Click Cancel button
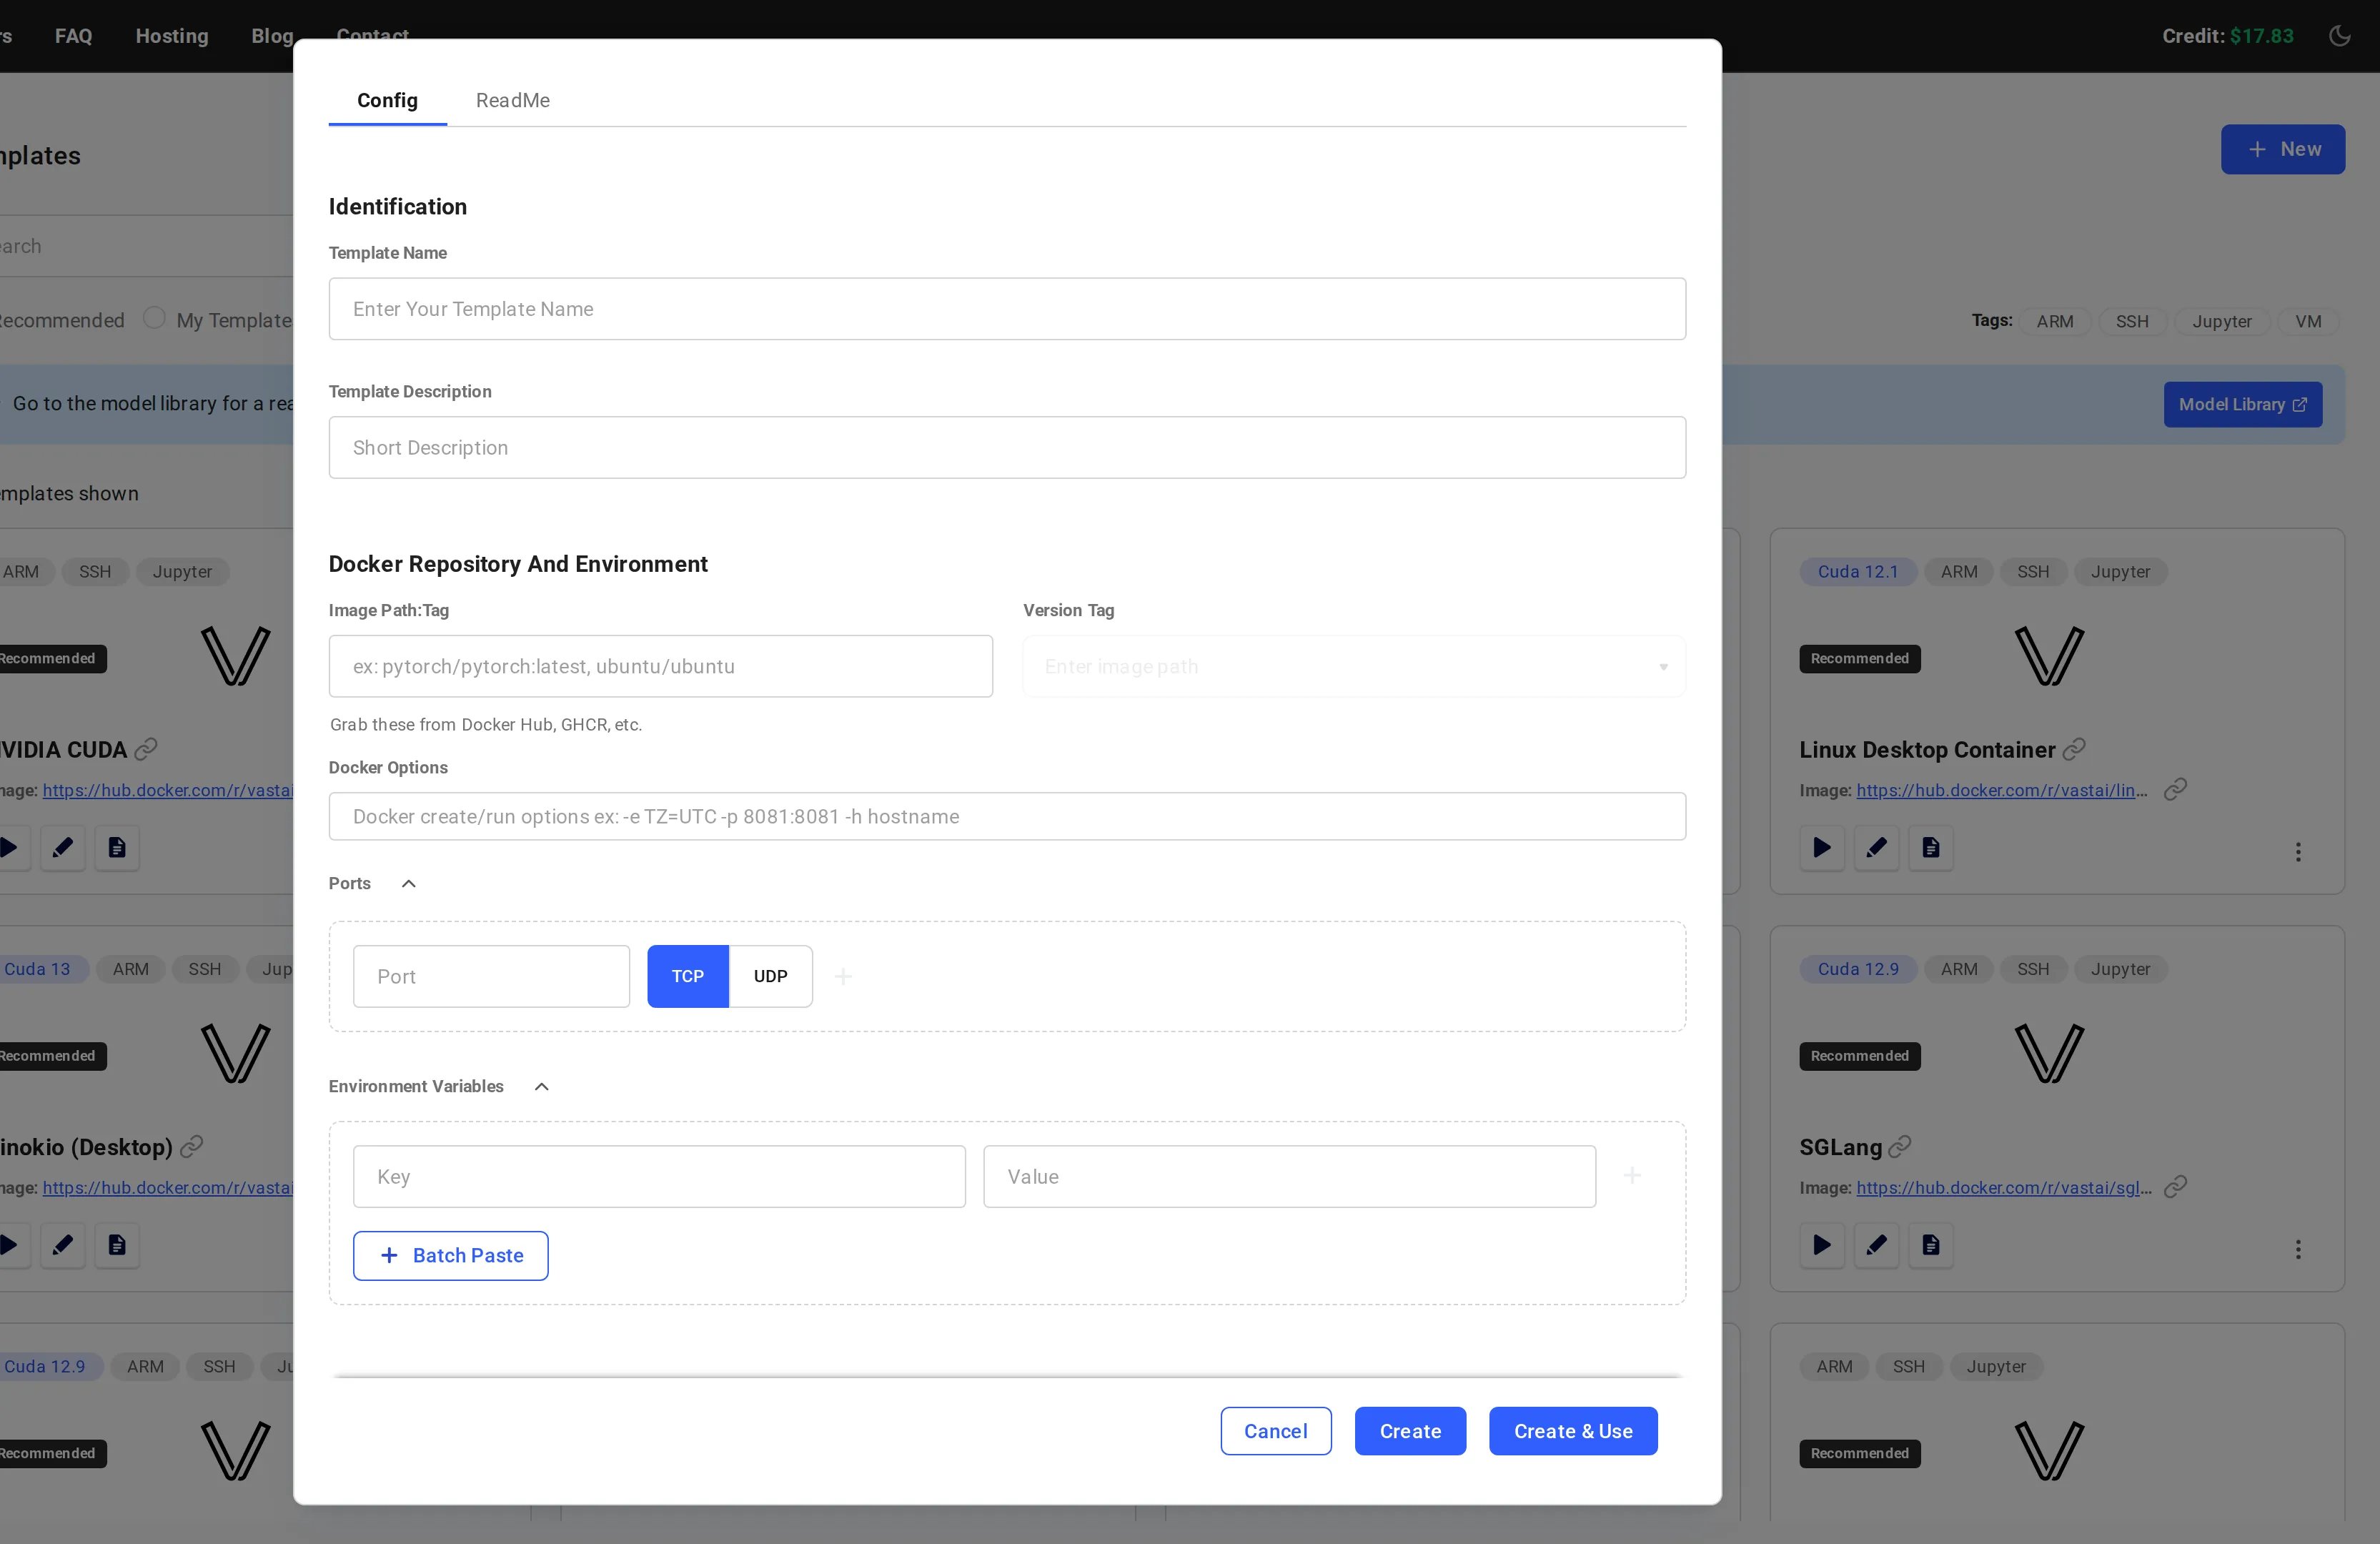 point(1276,1431)
